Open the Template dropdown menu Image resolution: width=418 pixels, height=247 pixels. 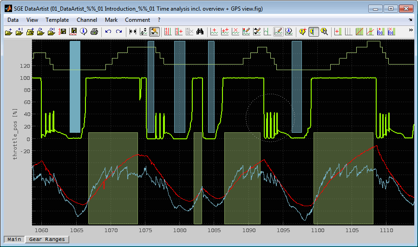[x=57, y=20]
